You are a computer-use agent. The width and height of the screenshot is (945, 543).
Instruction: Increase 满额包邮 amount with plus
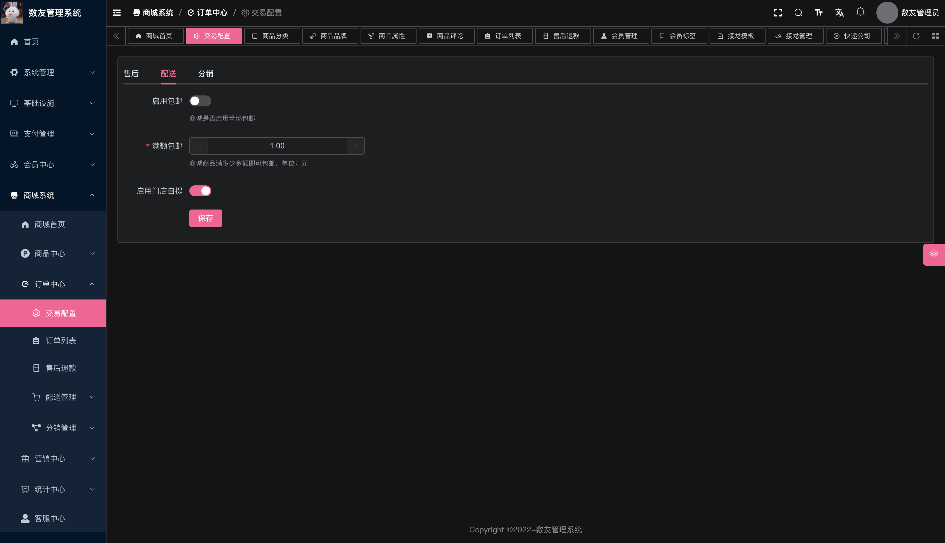click(x=356, y=146)
